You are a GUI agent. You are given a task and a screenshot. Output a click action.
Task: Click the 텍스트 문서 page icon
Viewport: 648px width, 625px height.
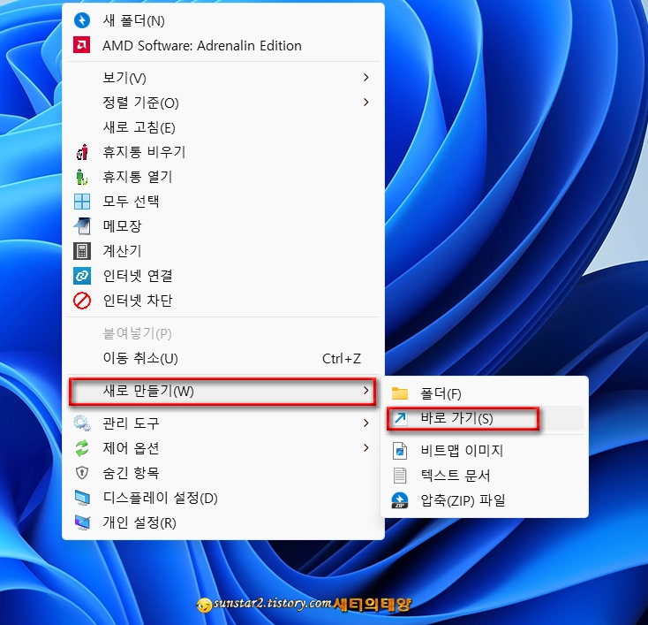pyautogui.click(x=400, y=476)
